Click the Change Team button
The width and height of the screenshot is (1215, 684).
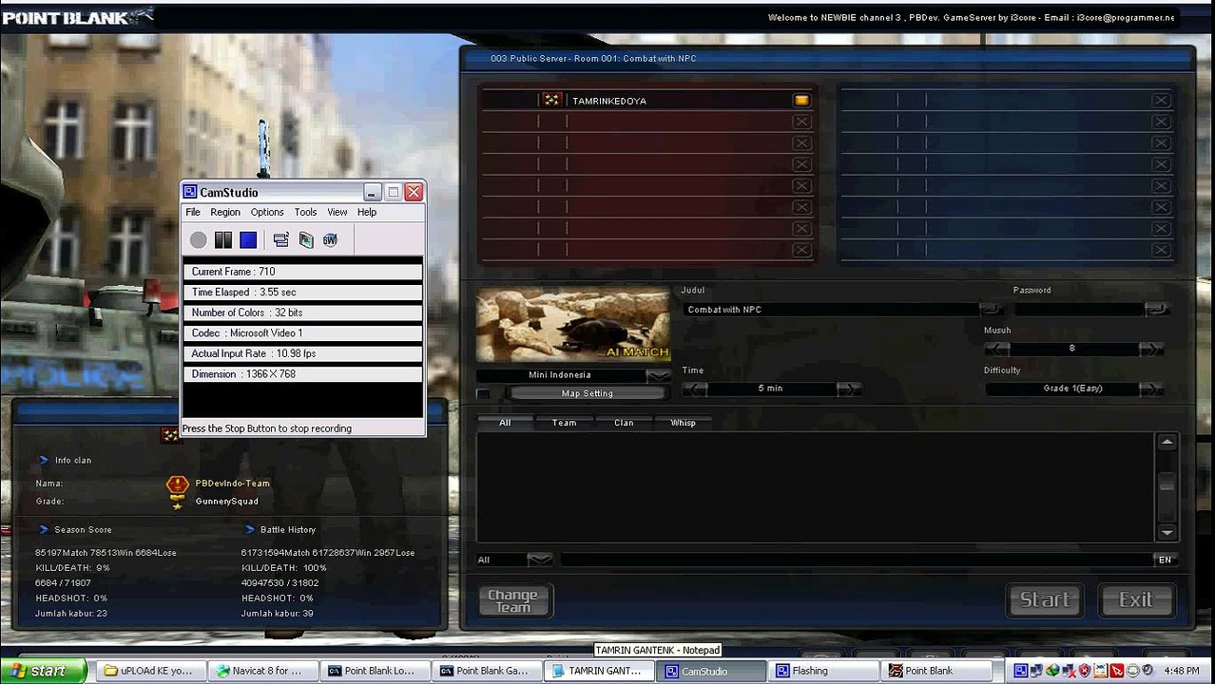coord(513,600)
